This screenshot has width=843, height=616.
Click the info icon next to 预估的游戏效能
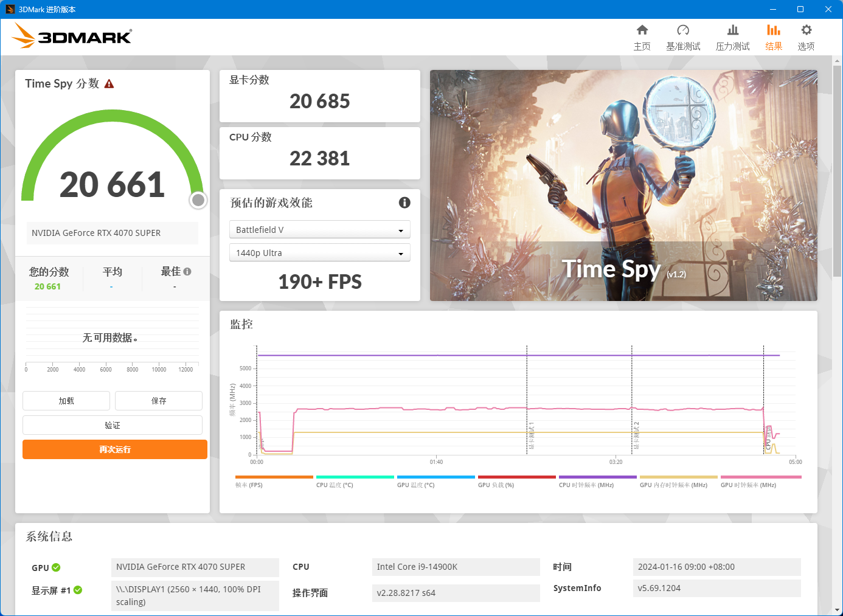point(404,202)
